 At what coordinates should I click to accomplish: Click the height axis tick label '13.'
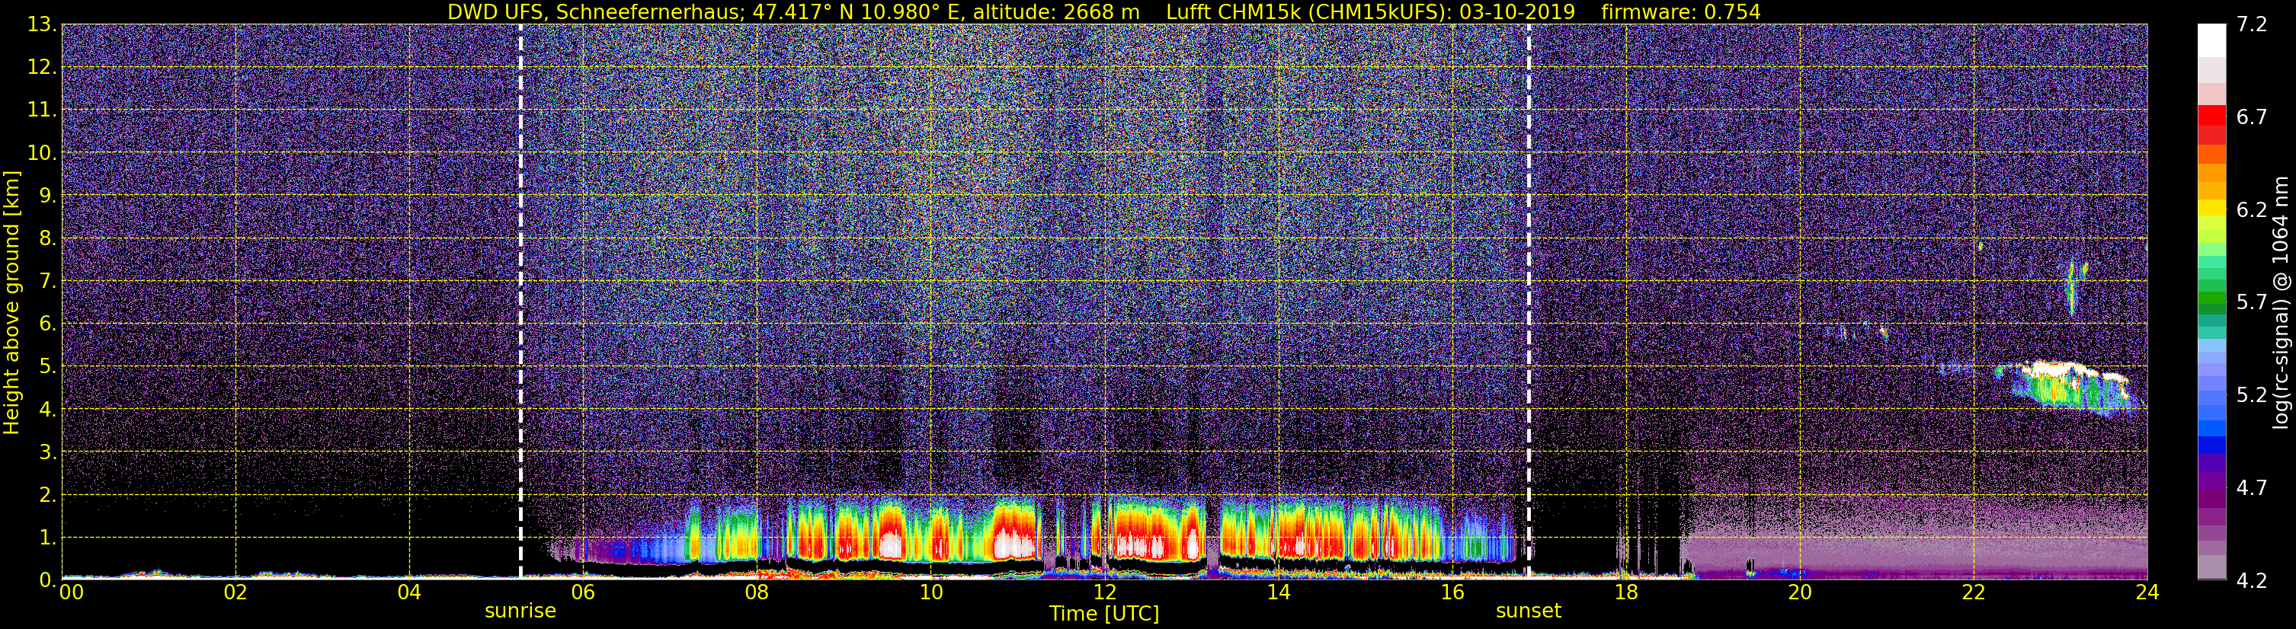click(x=42, y=24)
